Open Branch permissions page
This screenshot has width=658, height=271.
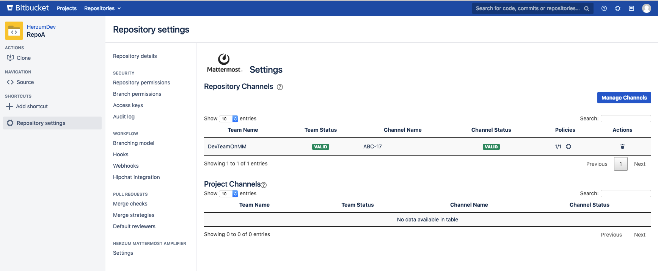[137, 94]
